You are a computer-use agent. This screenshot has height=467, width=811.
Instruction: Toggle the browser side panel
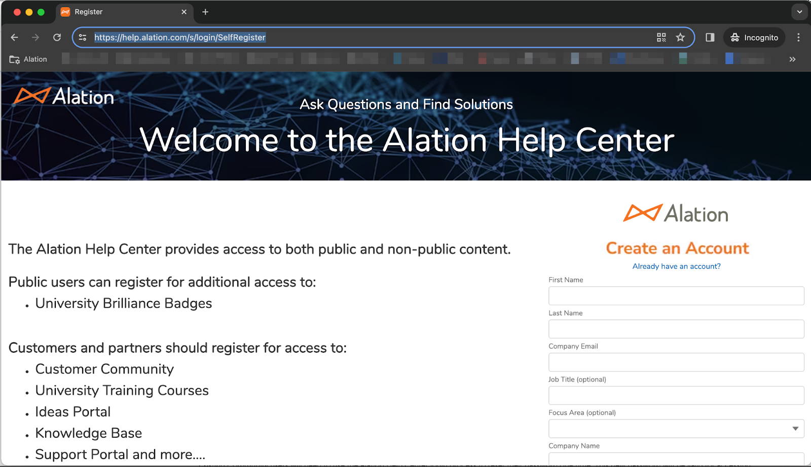tap(710, 37)
